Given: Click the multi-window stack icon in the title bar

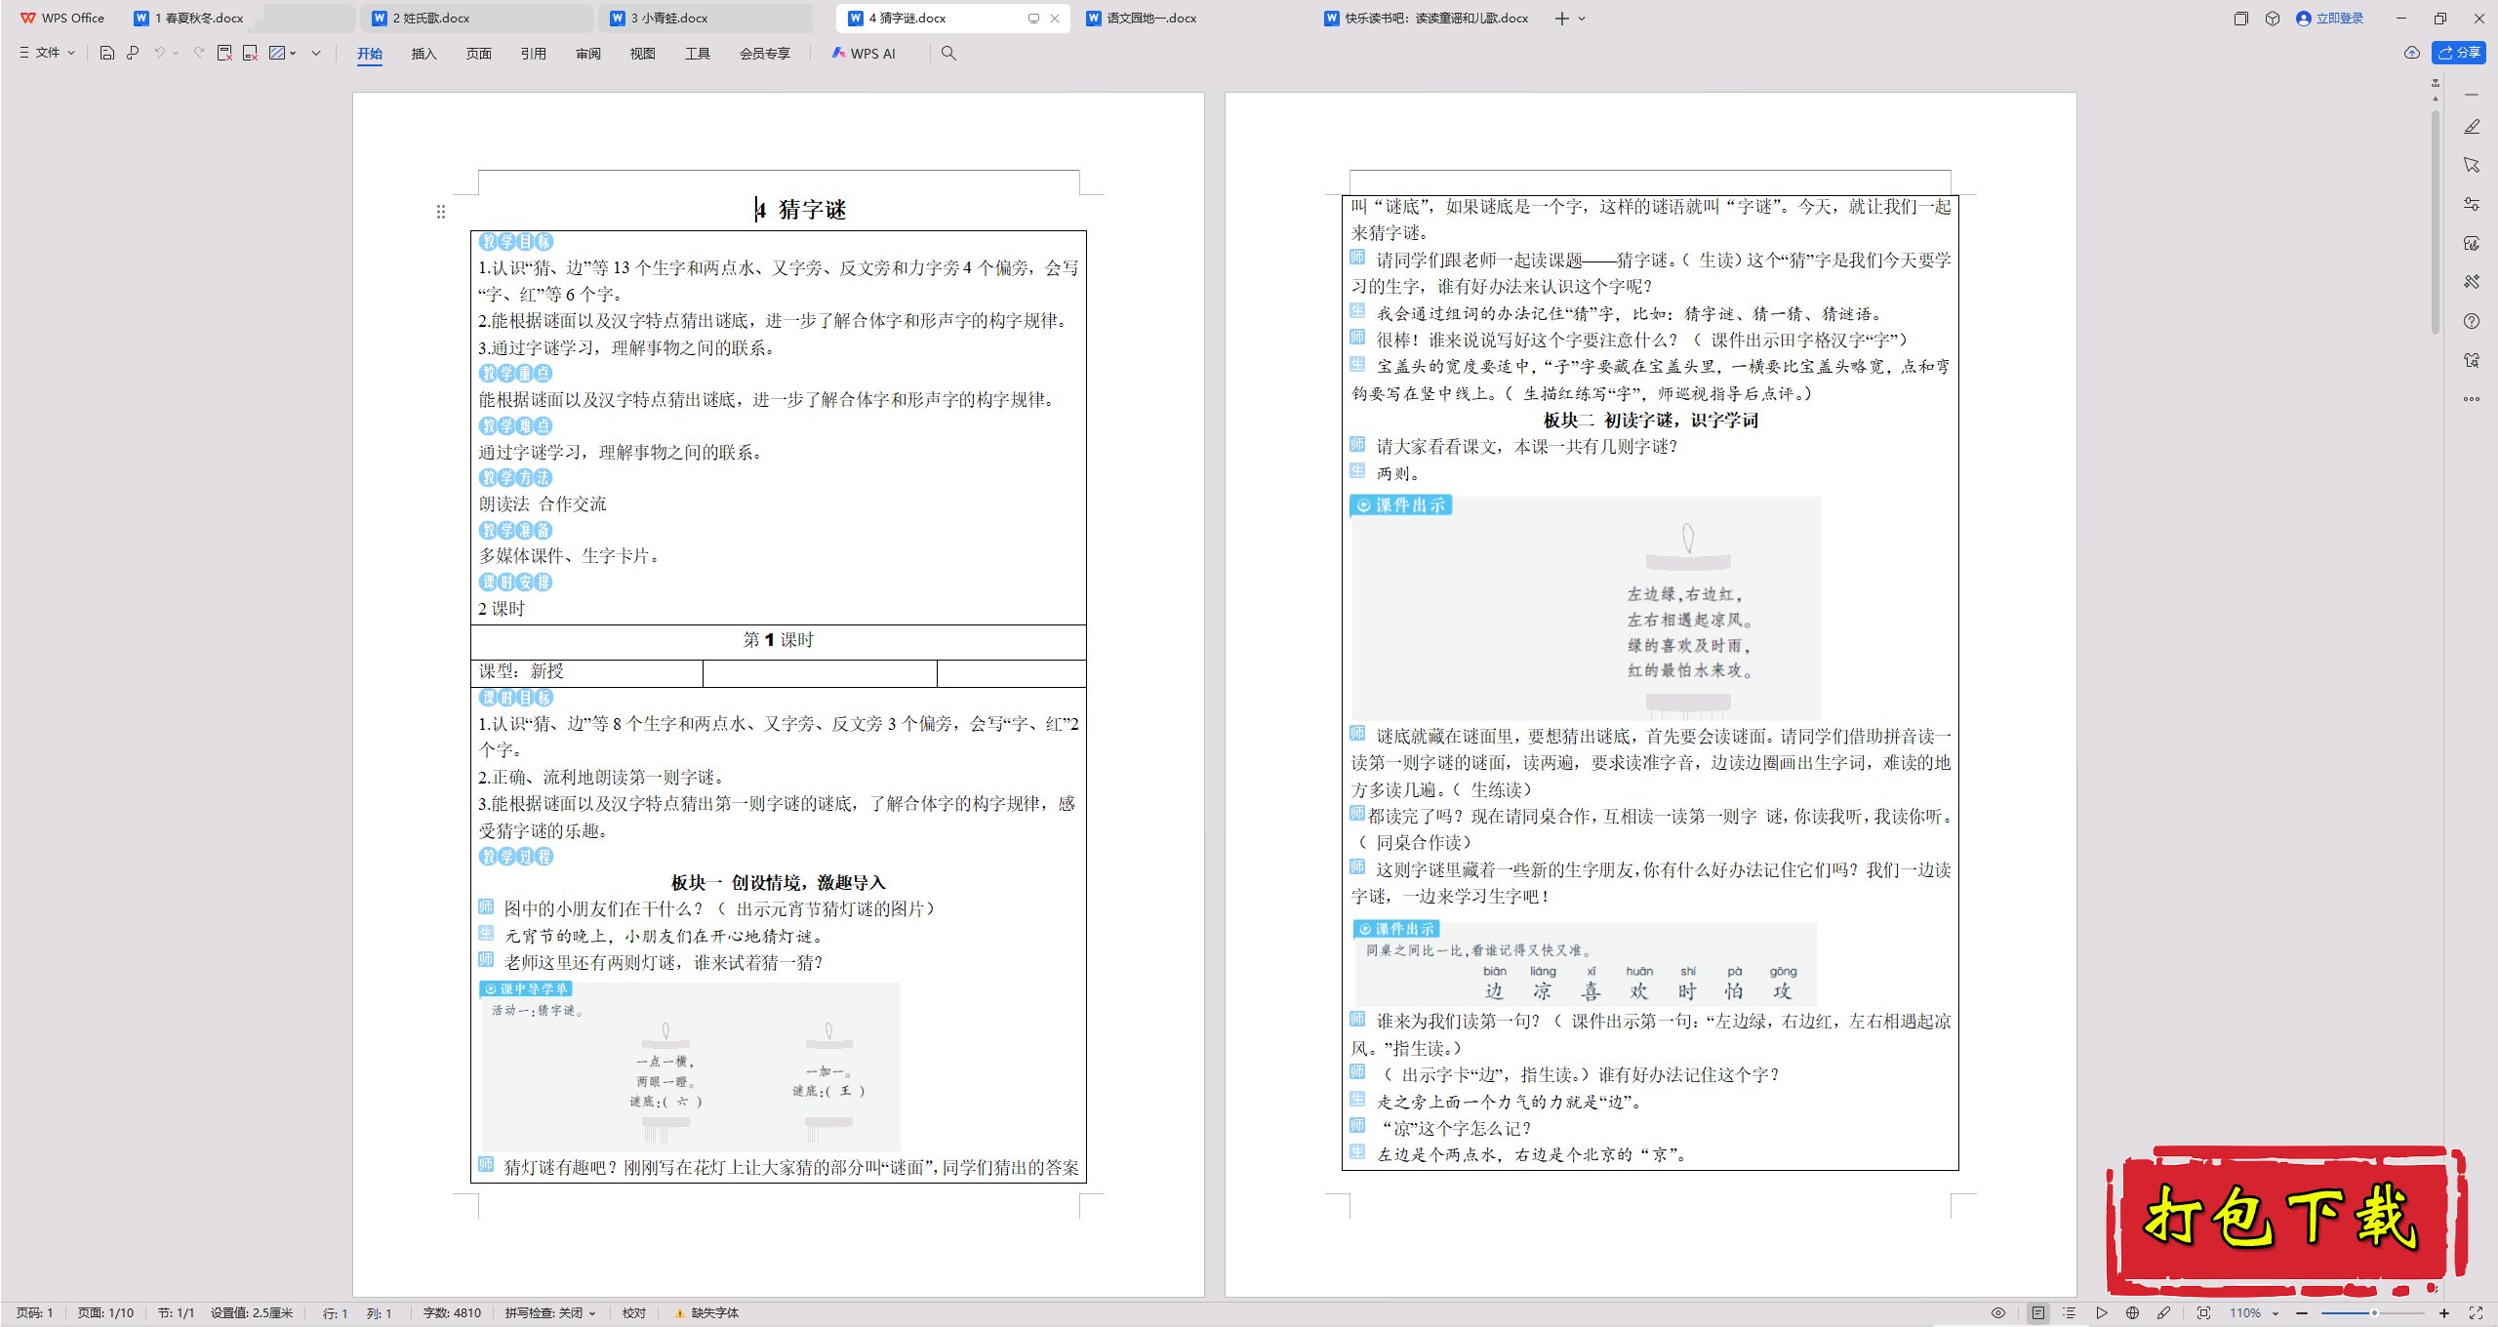Looking at the screenshot, I should click(2240, 18).
